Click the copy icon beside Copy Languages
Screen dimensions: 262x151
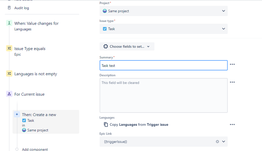point(106,125)
